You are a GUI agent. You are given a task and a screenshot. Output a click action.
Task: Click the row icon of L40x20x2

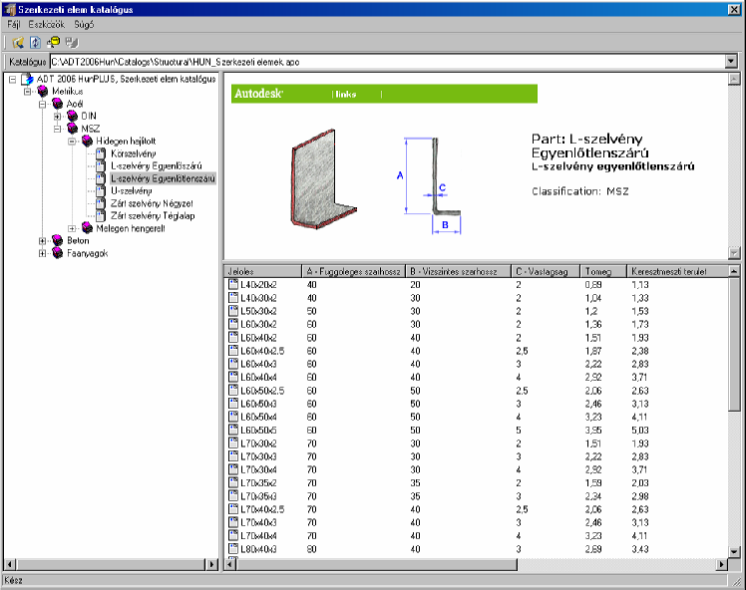click(x=233, y=284)
